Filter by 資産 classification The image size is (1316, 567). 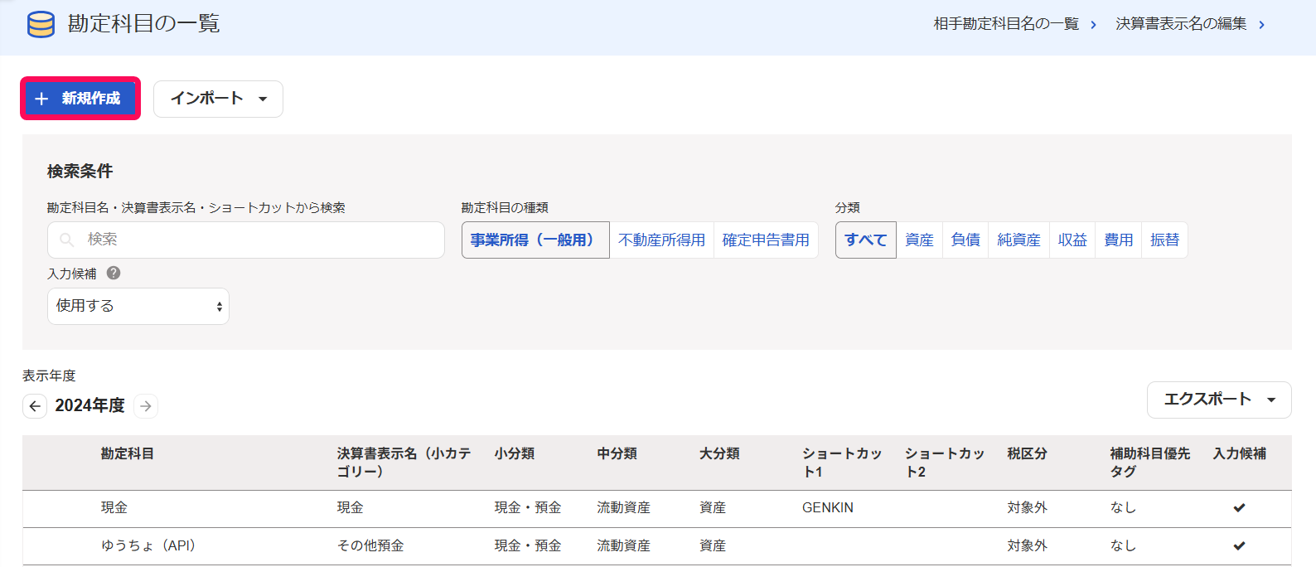tap(919, 240)
